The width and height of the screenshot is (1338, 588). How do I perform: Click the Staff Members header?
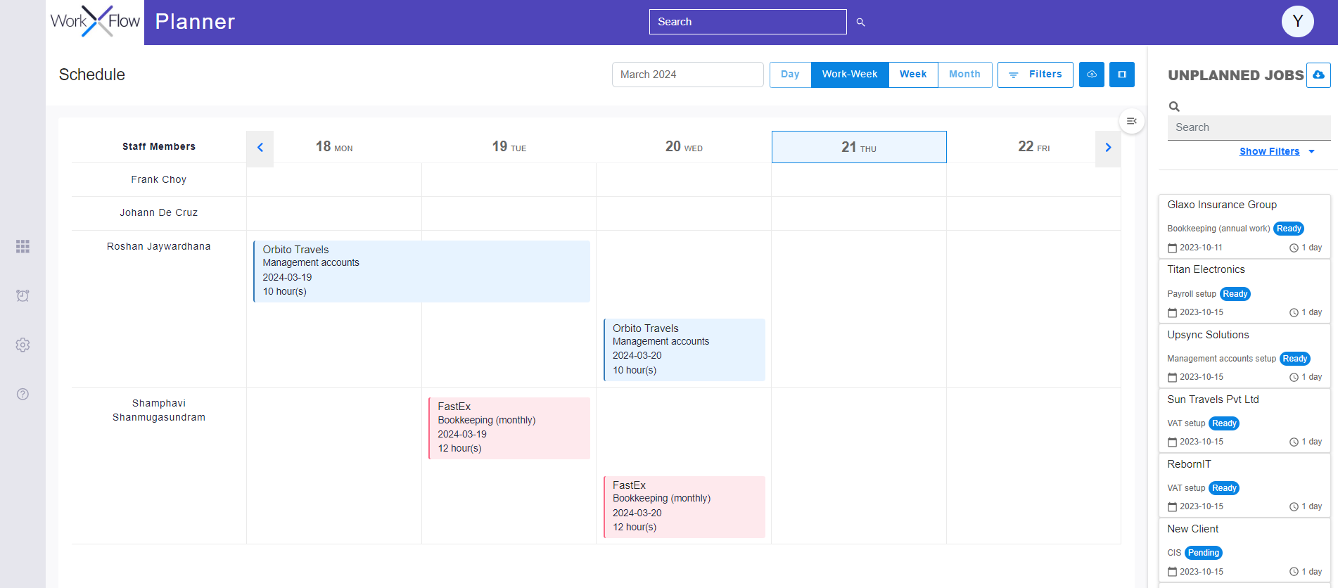(159, 146)
